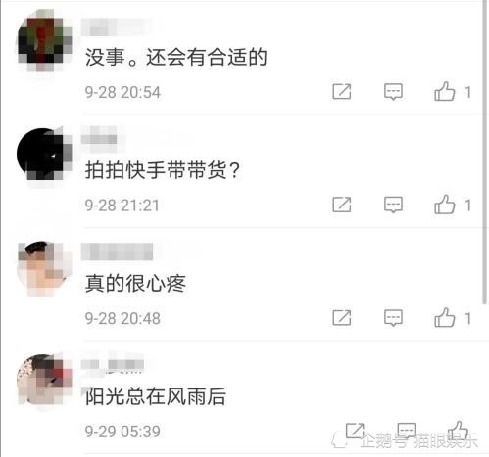Viewport: 489px width, 457px height.
Task: Tap the timestamp 9-28 21:21
Action: [x=122, y=206]
